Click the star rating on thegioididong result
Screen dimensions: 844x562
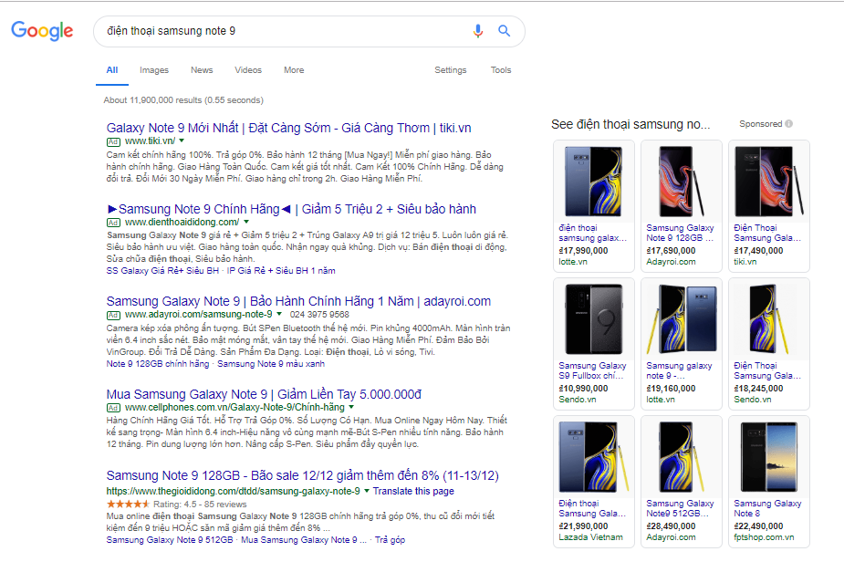point(128,504)
